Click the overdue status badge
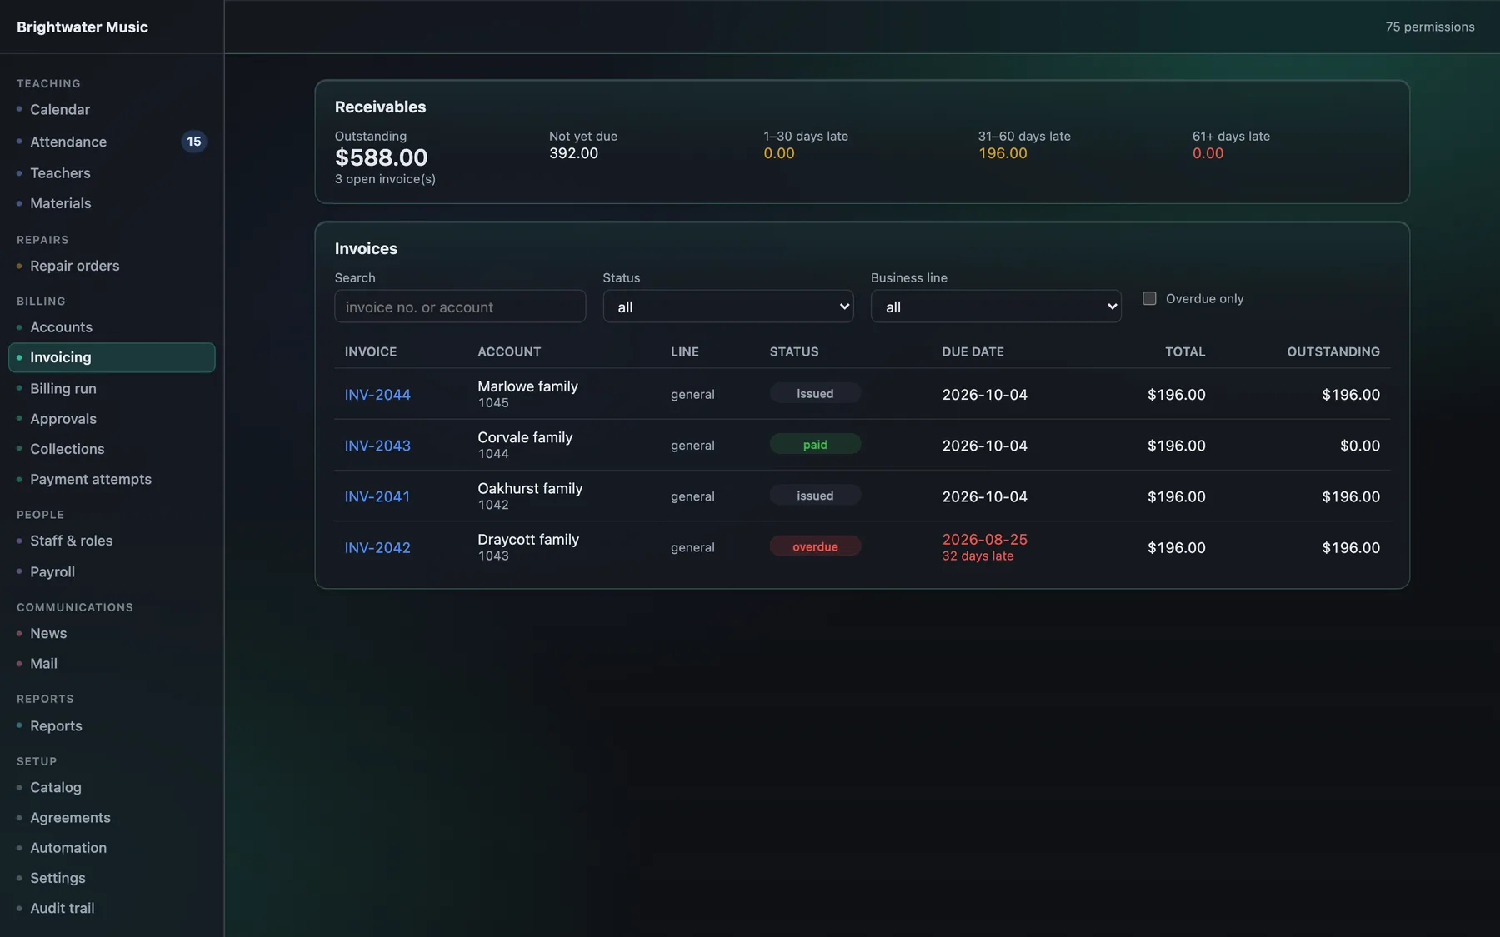This screenshot has width=1500, height=937. (x=815, y=546)
